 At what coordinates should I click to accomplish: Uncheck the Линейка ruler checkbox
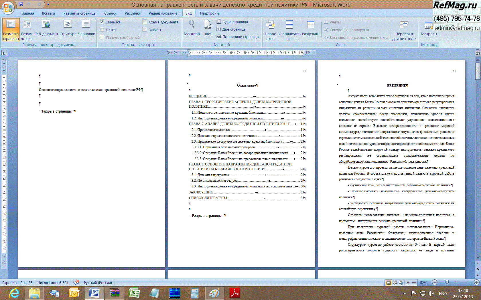(102, 22)
